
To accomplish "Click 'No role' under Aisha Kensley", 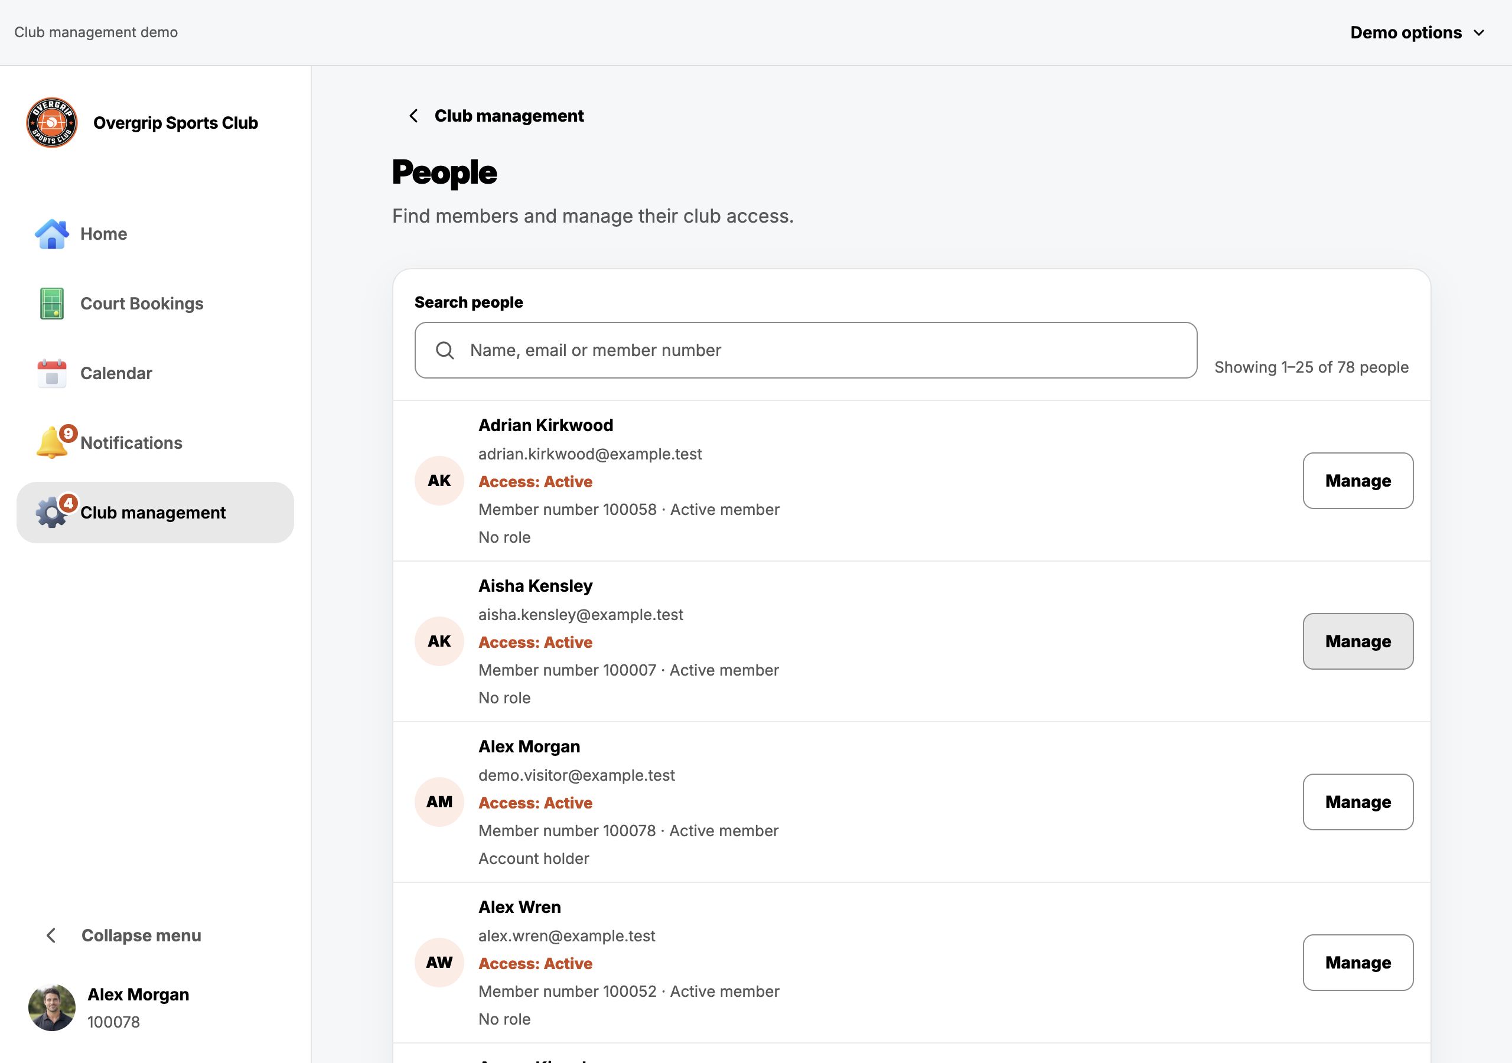I will point(504,698).
